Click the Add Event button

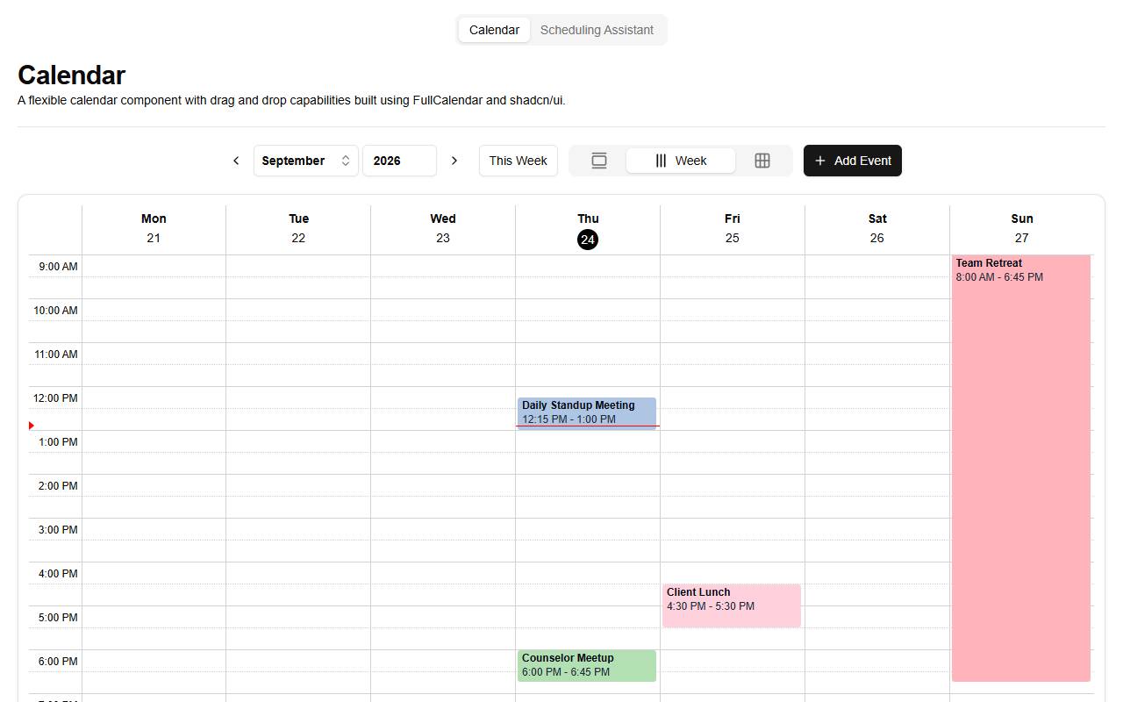(853, 161)
